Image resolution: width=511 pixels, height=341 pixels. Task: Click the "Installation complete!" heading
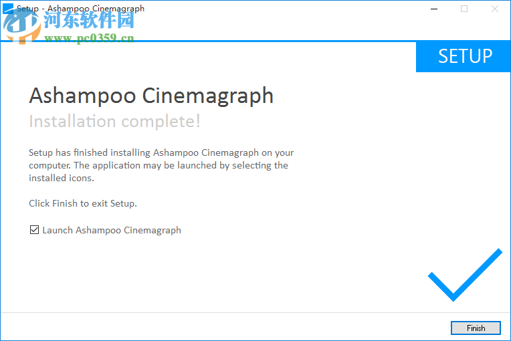115,122
